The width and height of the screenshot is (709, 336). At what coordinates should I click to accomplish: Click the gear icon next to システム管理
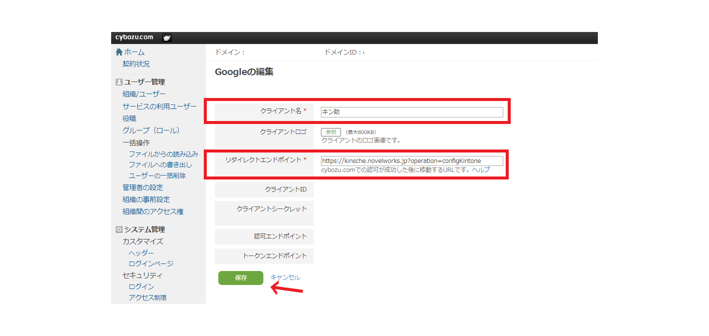(x=119, y=229)
